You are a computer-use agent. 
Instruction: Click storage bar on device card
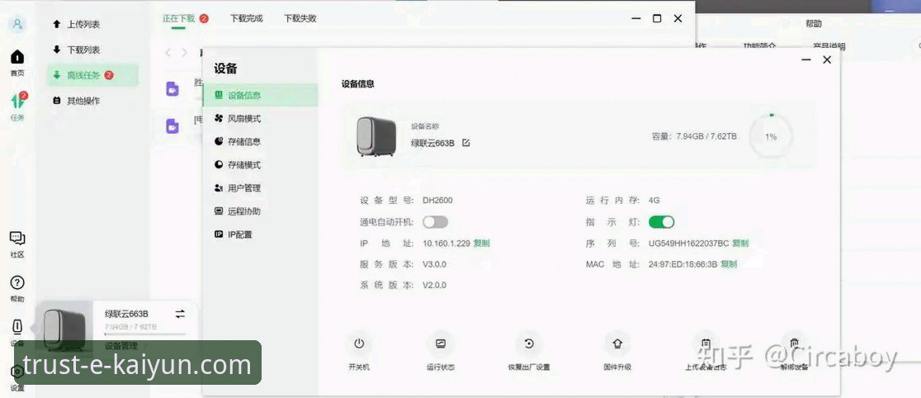pos(145,334)
